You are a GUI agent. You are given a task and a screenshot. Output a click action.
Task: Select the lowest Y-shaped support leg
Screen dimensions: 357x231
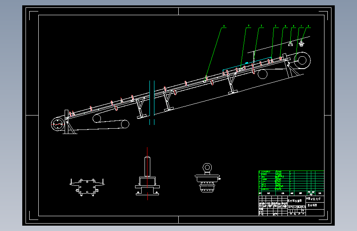(141, 108)
